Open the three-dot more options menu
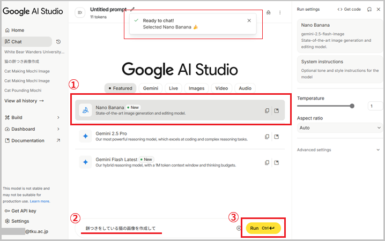This screenshot has width=385, height=241. (x=280, y=12)
